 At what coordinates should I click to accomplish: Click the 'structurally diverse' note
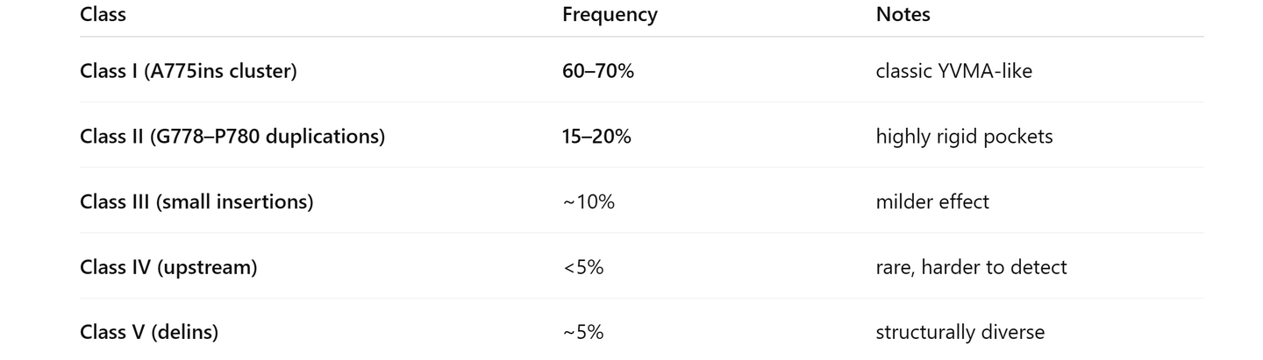[960, 332]
